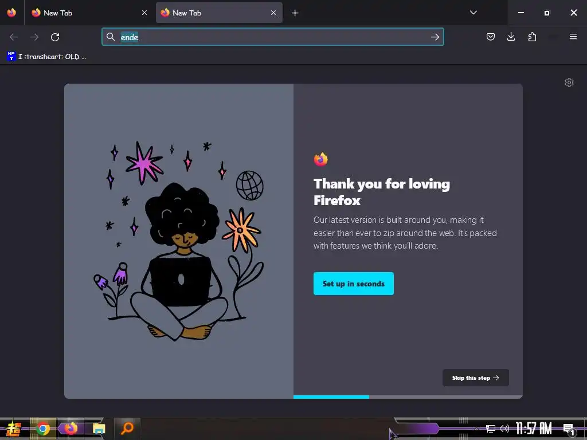
Task: Open Save to Pocket
Action: tap(491, 37)
